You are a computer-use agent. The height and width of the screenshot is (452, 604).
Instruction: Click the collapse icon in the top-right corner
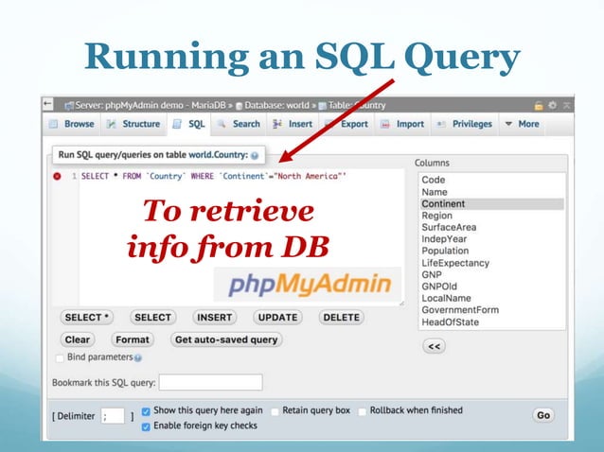coord(567,105)
